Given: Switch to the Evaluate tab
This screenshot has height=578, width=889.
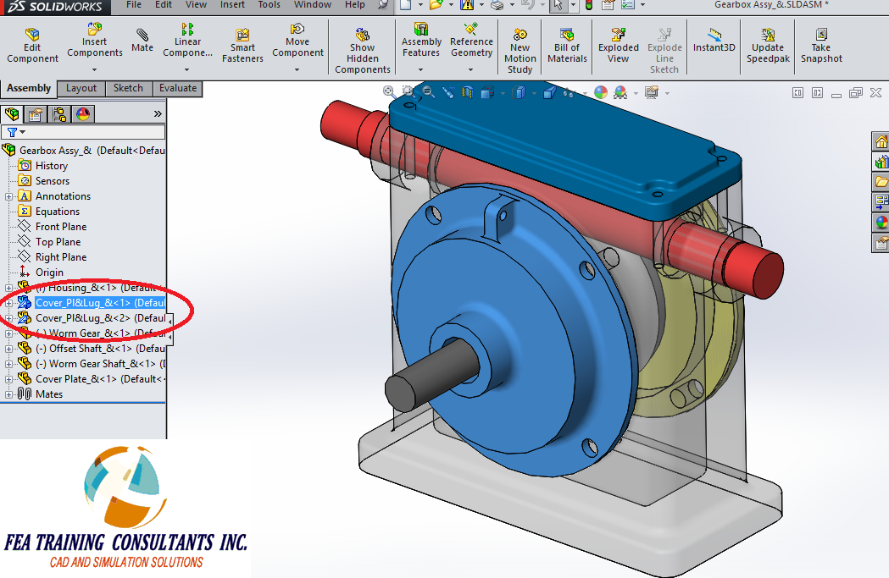Looking at the screenshot, I should (177, 88).
